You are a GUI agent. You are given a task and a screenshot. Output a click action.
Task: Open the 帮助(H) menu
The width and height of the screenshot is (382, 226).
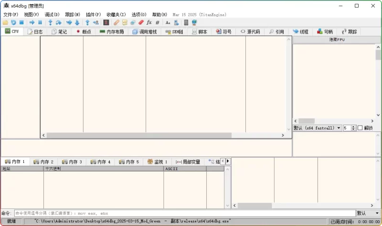159,15
